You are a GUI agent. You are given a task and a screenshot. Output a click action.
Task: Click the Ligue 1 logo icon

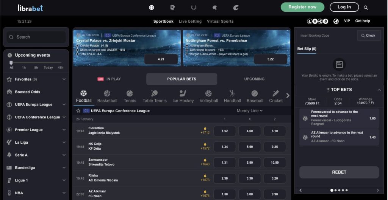pos(9,180)
